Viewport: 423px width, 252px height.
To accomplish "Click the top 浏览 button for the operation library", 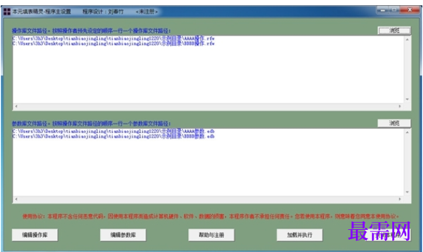I will tap(394, 31).
